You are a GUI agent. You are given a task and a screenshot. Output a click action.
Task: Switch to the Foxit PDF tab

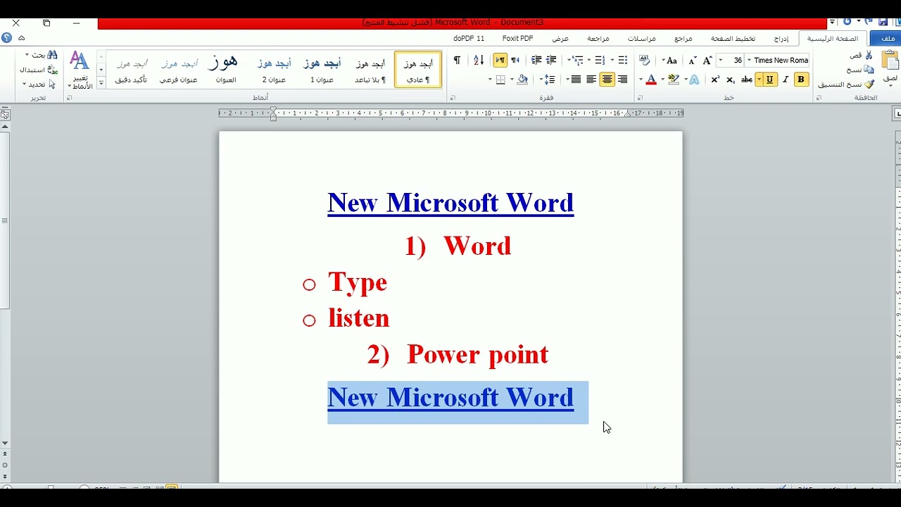pyautogui.click(x=517, y=38)
